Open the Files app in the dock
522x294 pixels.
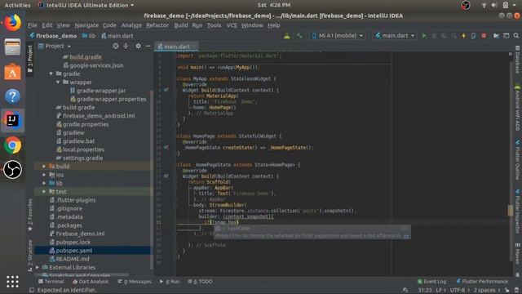13,47
